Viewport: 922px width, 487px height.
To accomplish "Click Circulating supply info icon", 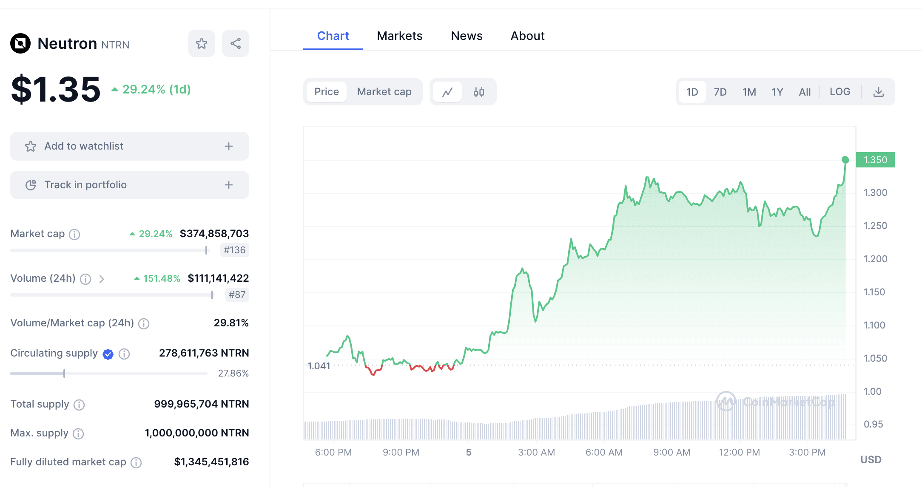I will (124, 354).
